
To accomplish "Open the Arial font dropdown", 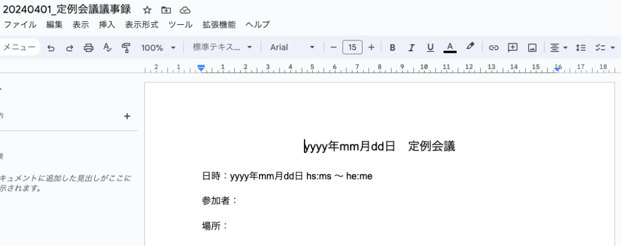I will pos(292,47).
